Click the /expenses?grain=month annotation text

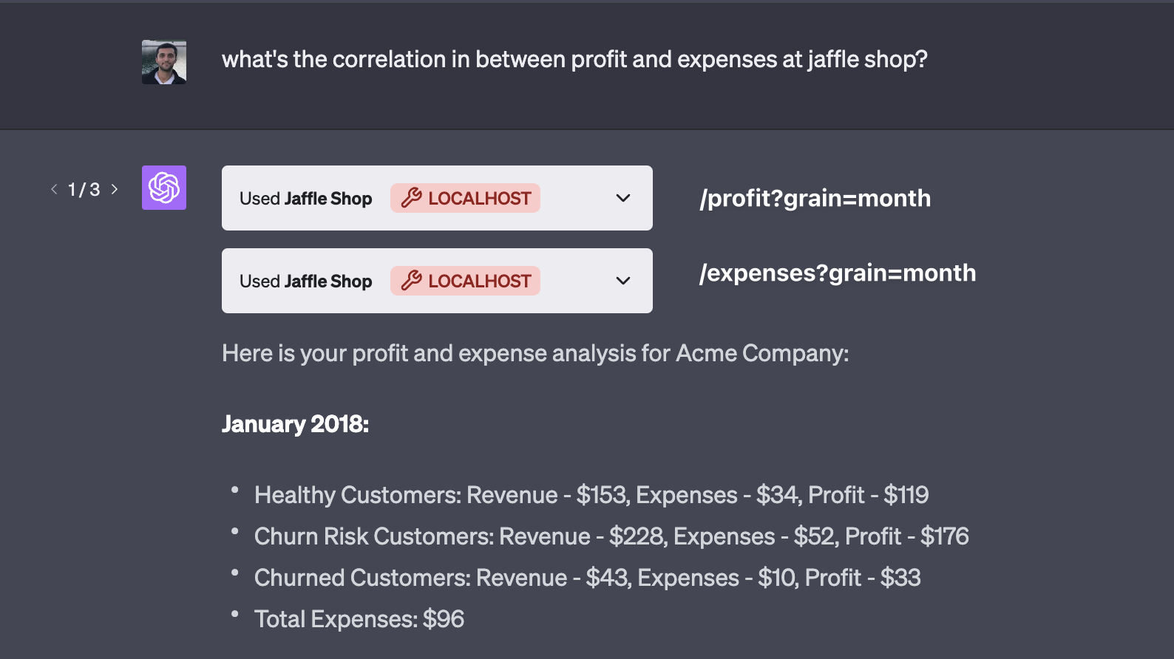pyautogui.click(x=838, y=273)
